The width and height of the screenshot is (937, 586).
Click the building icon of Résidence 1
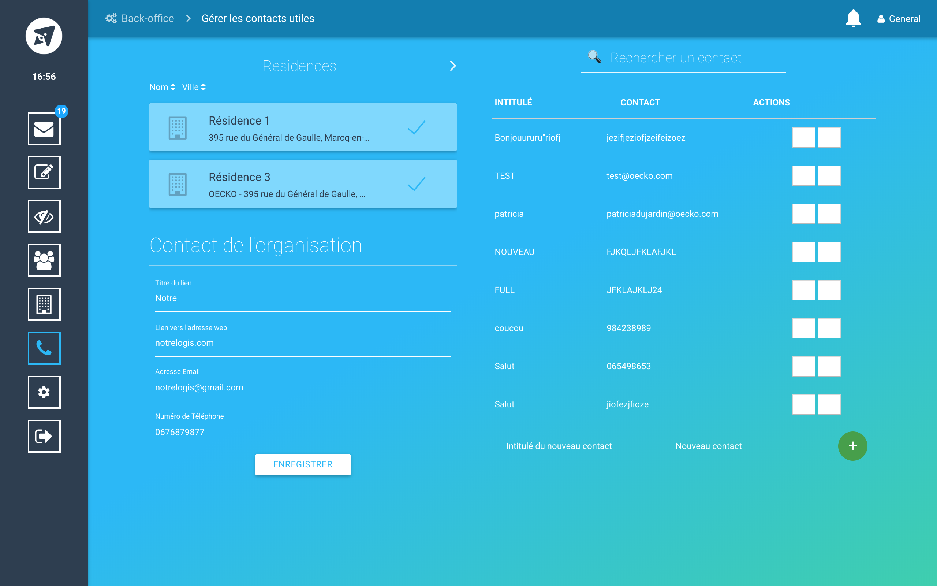pos(178,128)
